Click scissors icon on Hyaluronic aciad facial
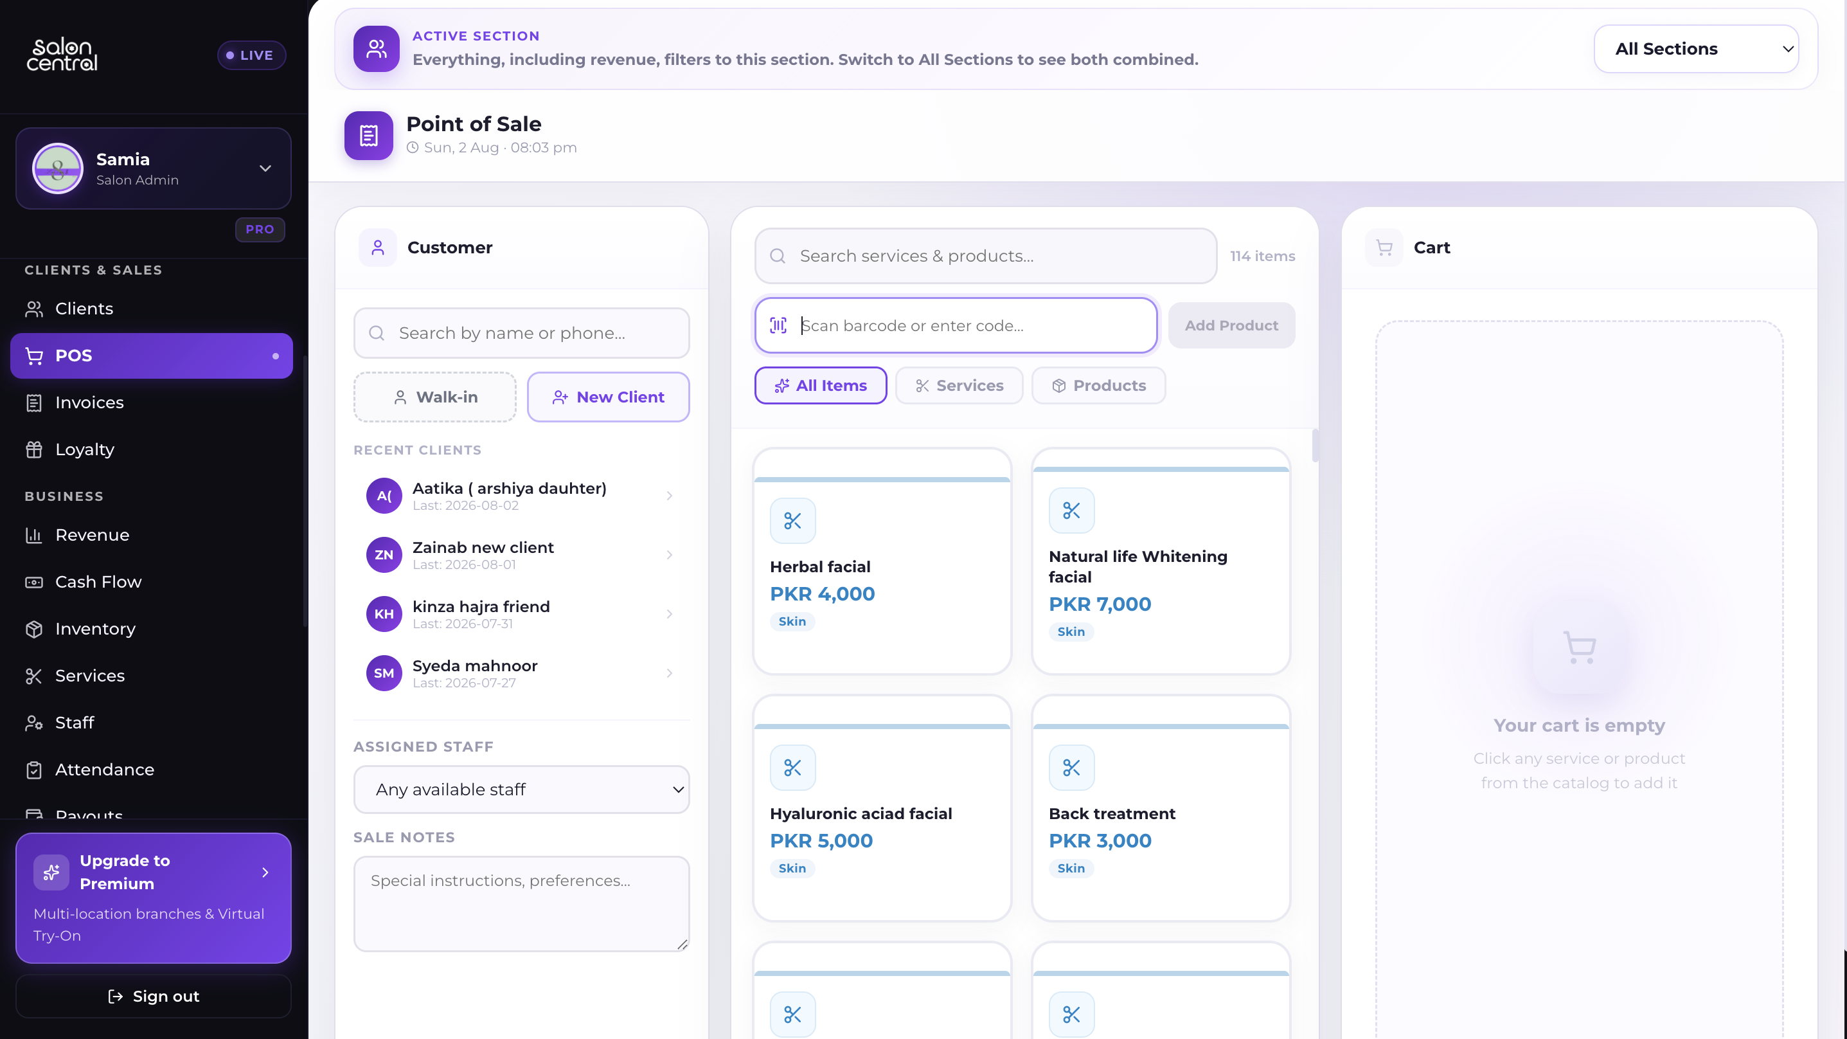Image resolution: width=1847 pixels, height=1039 pixels. [792, 768]
